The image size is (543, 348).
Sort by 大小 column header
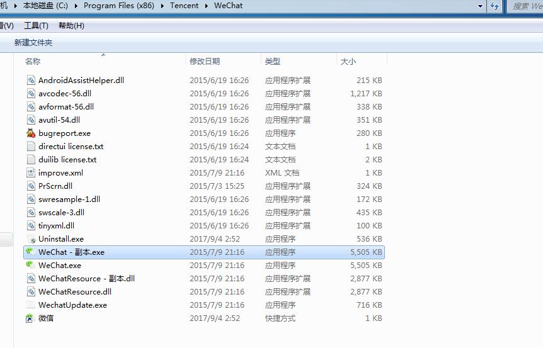tap(362, 61)
